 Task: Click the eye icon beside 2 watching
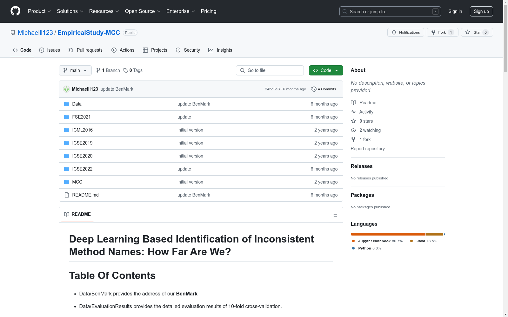[x=353, y=130]
